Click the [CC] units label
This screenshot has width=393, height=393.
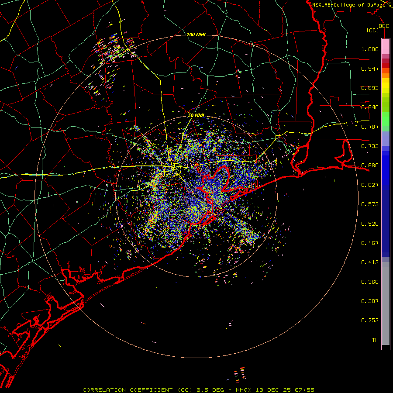372,30
